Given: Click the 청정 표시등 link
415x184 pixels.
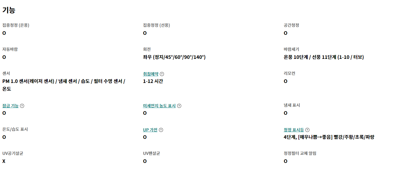Looking at the screenshot, I should 294,130.
